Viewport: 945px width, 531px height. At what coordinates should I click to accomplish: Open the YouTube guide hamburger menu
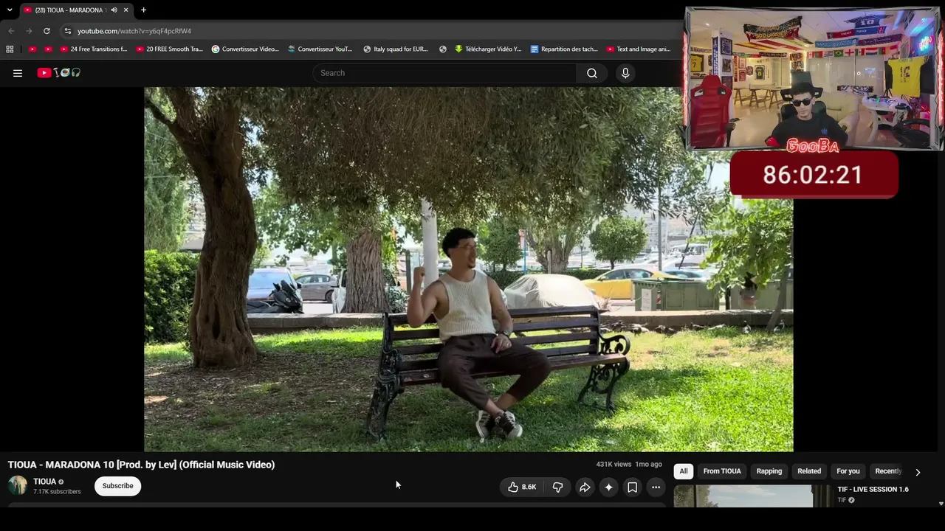click(x=18, y=73)
